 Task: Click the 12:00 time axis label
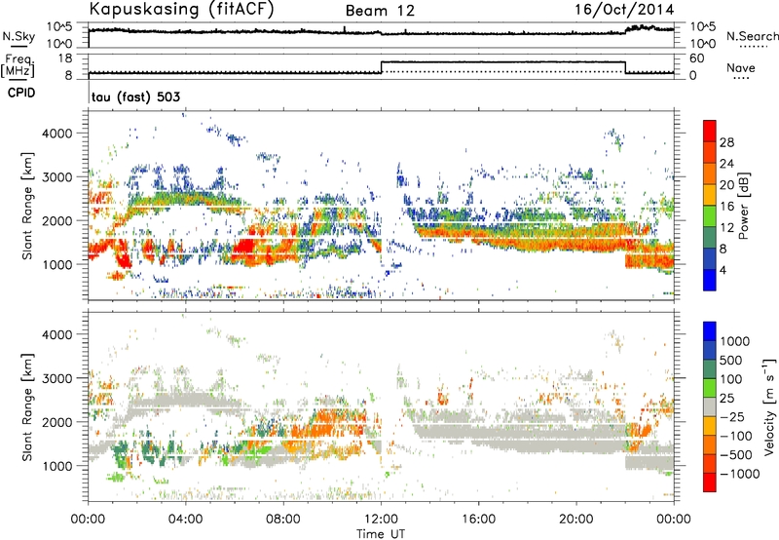pos(381,520)
